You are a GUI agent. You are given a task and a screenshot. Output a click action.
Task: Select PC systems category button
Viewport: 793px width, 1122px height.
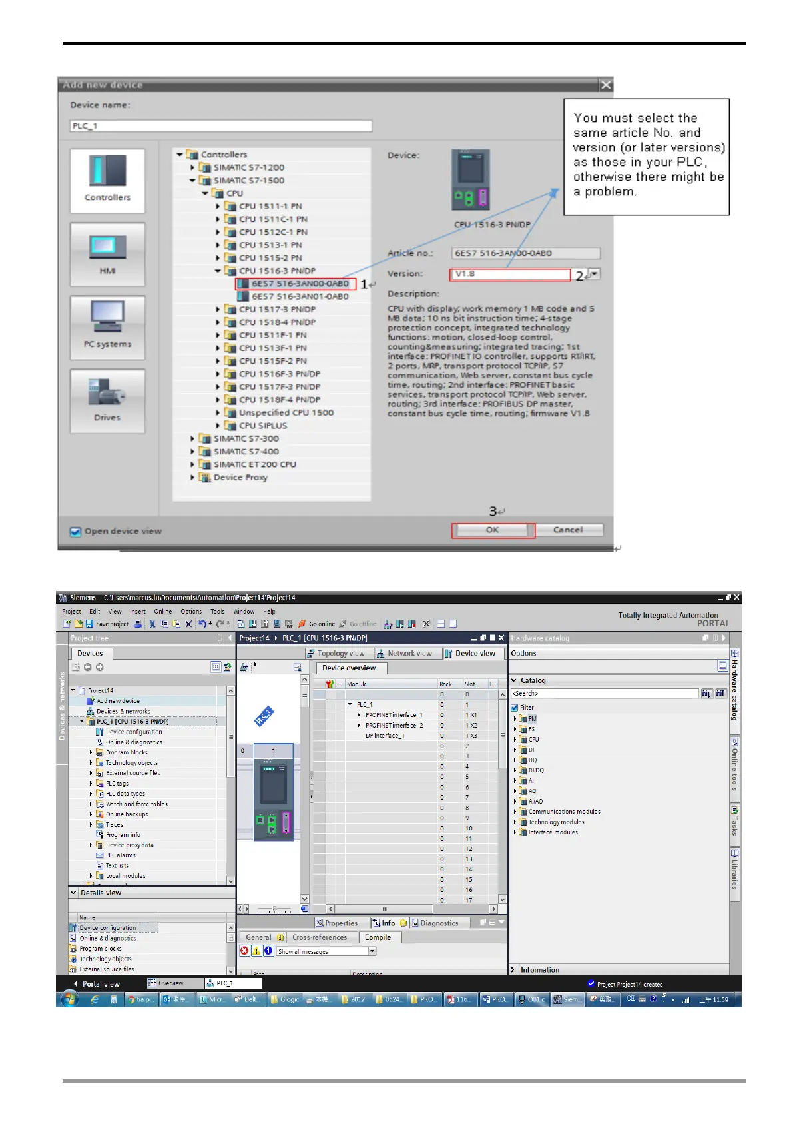[x=107, y=328]
